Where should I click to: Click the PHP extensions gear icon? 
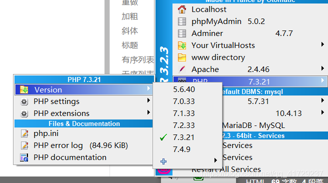[24, 113]
